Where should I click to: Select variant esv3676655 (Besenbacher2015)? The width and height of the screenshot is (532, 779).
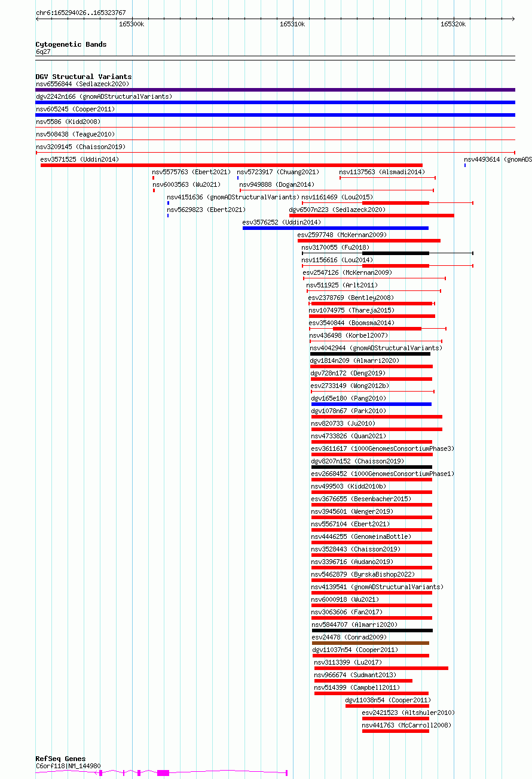pyautogui.click(x=361, y=499)
